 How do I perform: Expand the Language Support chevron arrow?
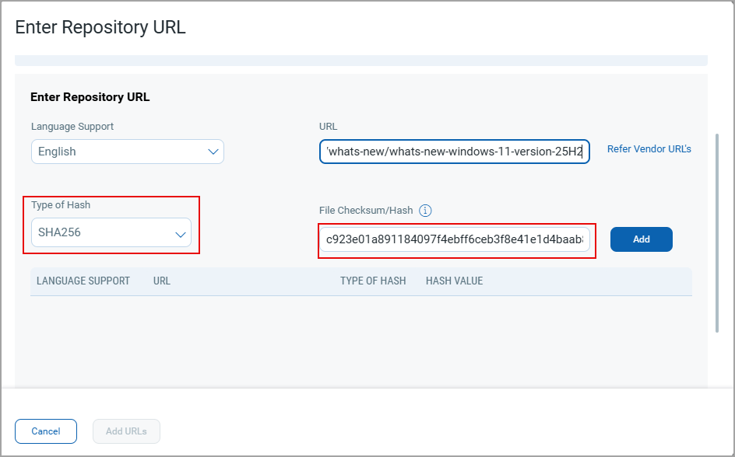(213, 152)
